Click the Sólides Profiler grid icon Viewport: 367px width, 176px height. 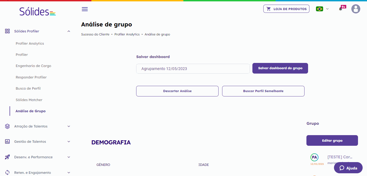click(x=8, y=31)
